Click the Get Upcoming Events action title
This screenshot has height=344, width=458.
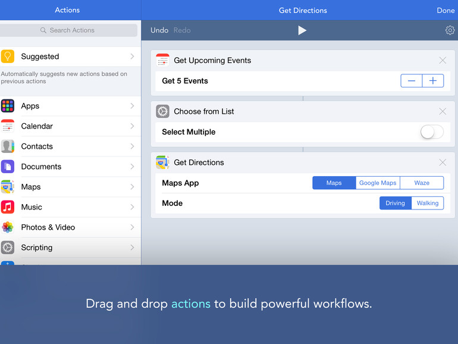pos(212,60)
